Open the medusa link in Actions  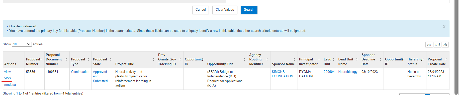(x=10, y=85)
